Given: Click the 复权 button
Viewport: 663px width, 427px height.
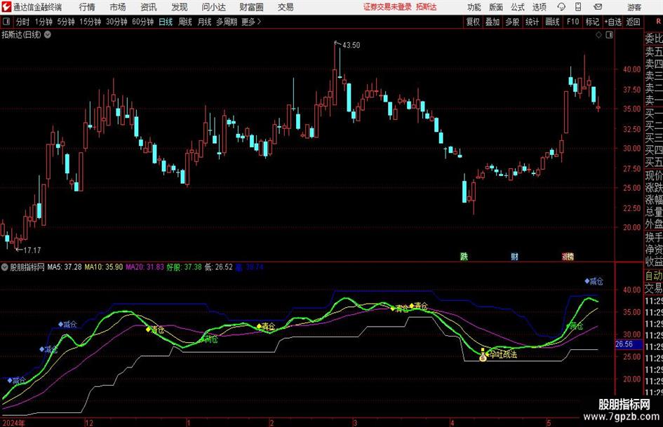Looking at the screenshot, I should [474, 22].
